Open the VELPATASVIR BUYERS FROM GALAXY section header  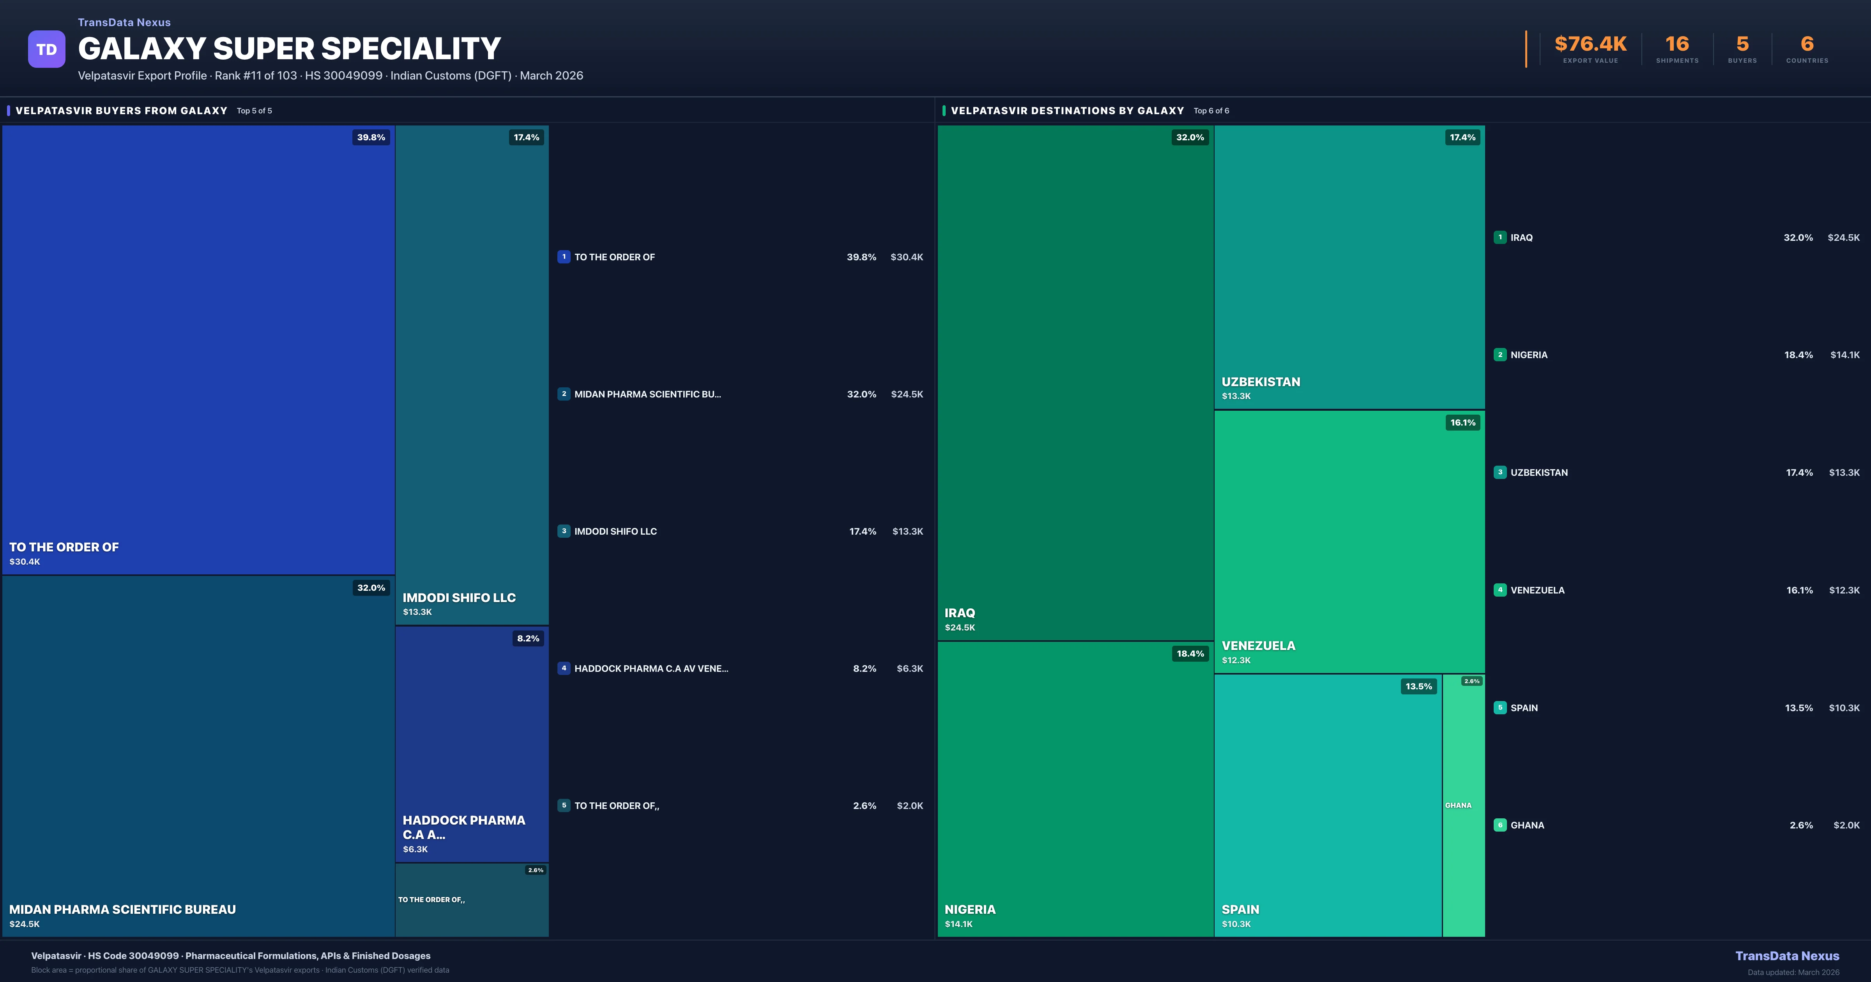[x=121, y=110]
